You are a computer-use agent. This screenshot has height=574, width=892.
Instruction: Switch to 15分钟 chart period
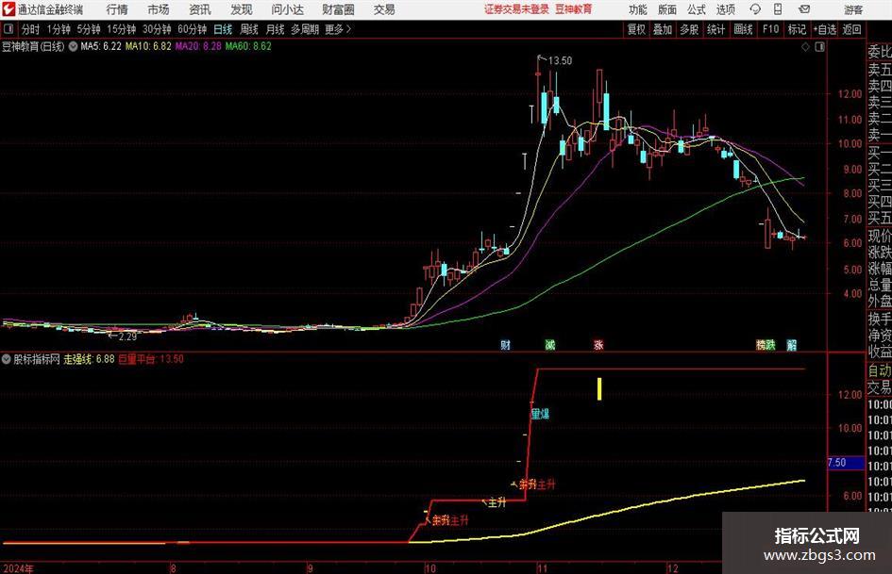(x=122, y=29)
